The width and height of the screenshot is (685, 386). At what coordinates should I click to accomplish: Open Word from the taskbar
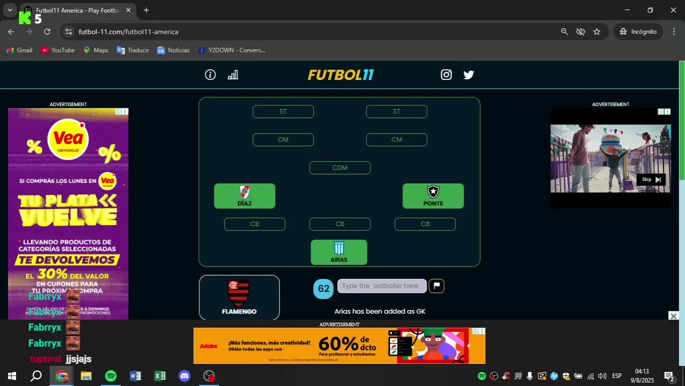(x=135, y=376)
